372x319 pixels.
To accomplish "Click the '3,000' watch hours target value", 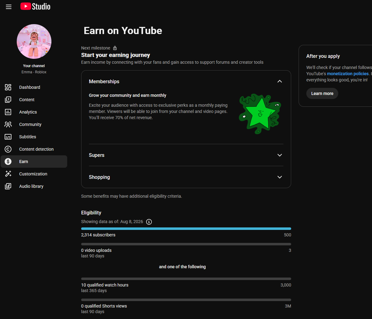I will [x=286, y=285].
